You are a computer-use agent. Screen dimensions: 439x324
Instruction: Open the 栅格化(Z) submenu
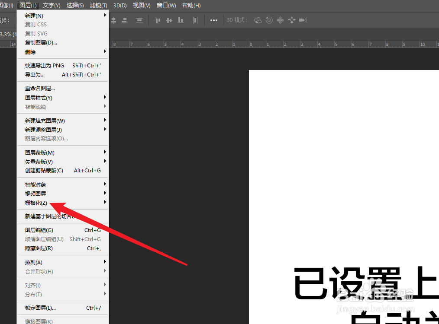pos(63,203)
